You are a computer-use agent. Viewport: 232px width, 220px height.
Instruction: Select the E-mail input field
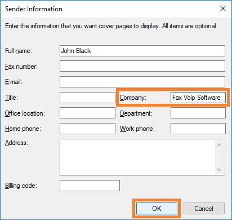point(142,82)
